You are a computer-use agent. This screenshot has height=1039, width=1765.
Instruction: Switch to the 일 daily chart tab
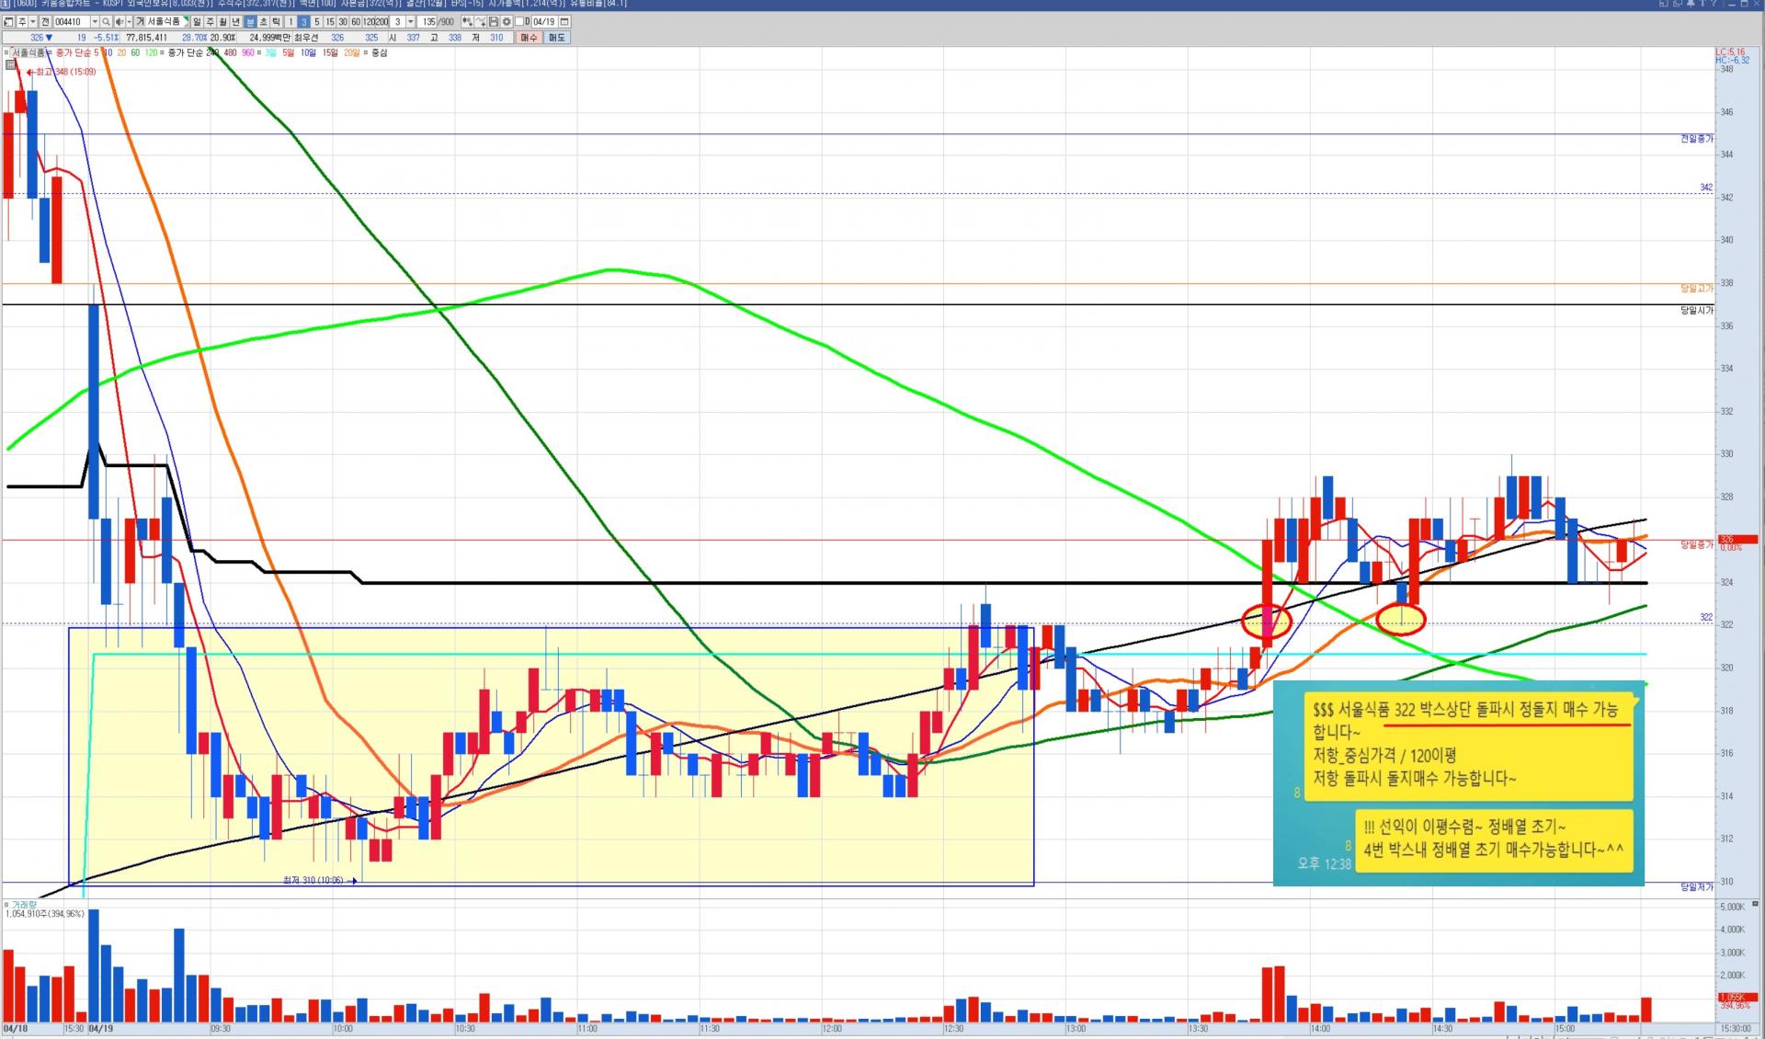tap(197, 22)
